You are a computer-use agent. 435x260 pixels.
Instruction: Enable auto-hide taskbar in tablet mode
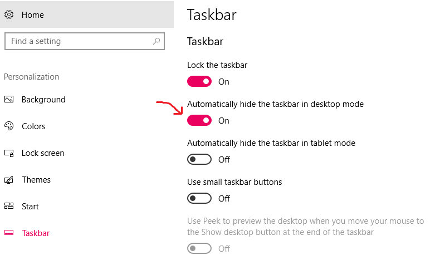click(x=199, y=159)
